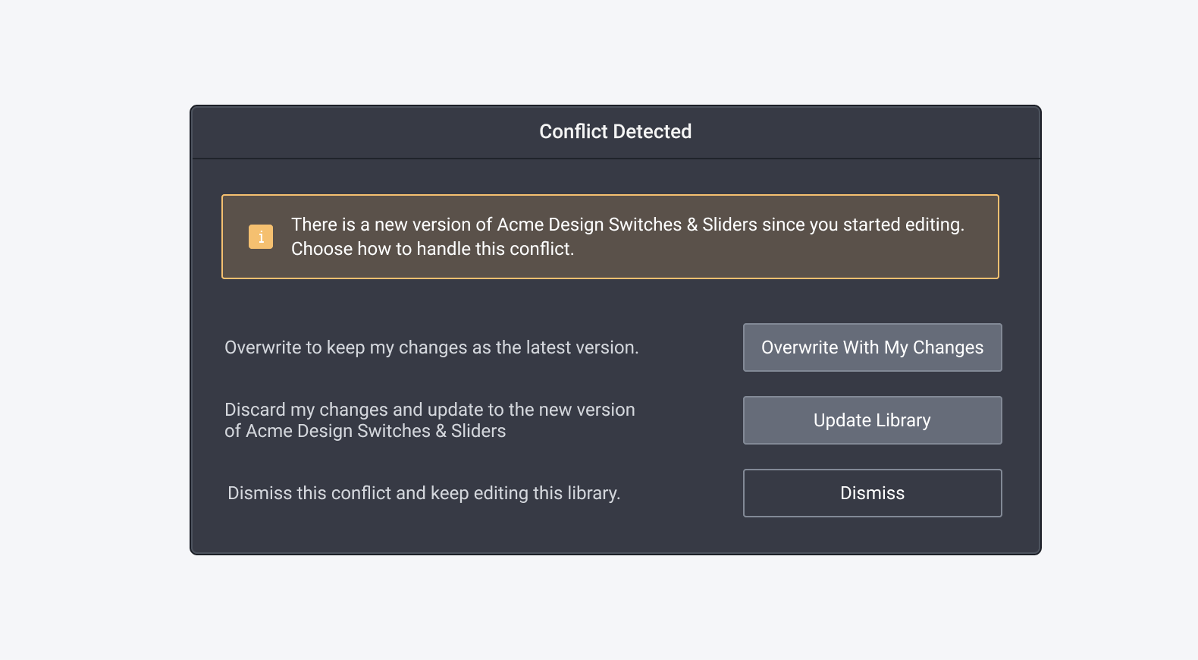The image size is (1198, 660).
Task: Click the yellow info icon in the banner
Action: click(x=261, y=237)
